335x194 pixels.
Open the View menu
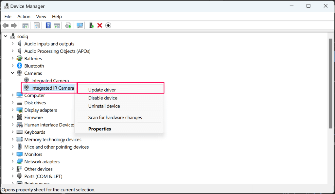tap(41, 17)
